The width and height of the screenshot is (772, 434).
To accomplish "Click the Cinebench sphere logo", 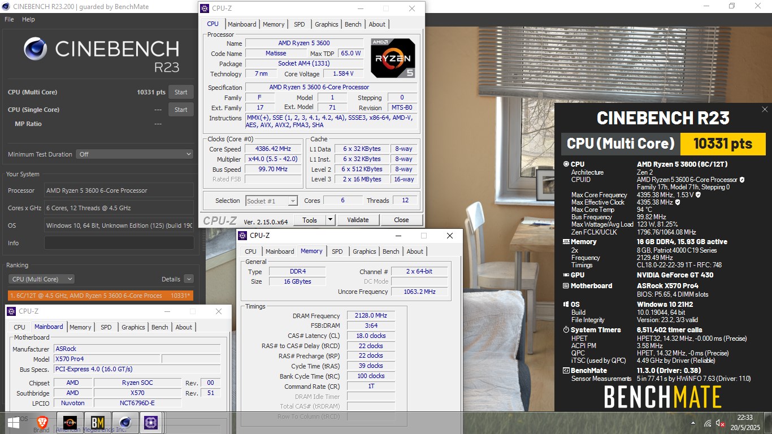I will pos(36,49).
